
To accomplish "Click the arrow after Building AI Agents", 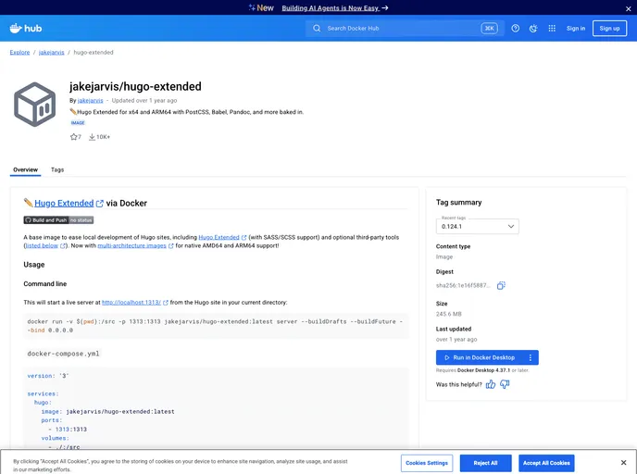I will click(385, 8).
